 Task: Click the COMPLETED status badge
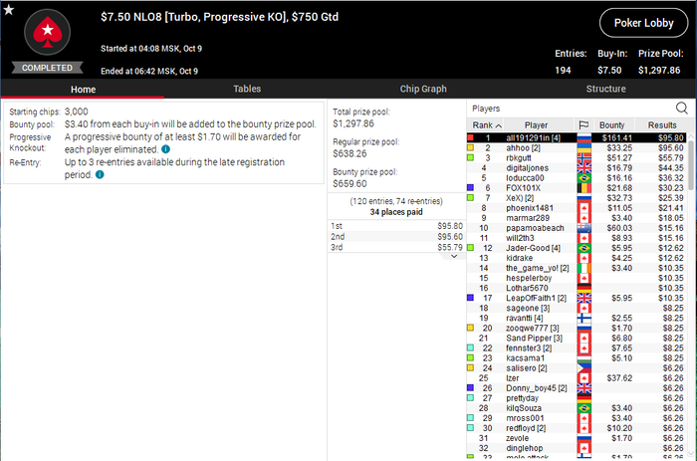coord(47,68)
